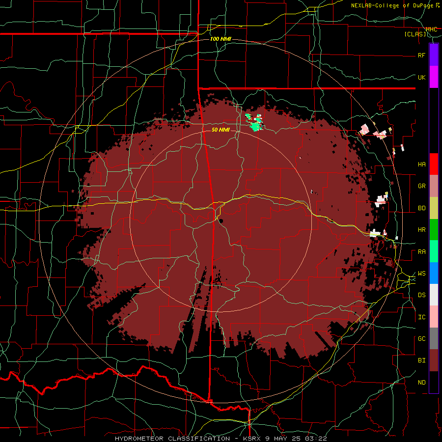
Task: Click the 9 MAY 25 date in footer
Action: pyautogui.click(x=284, y=439)
